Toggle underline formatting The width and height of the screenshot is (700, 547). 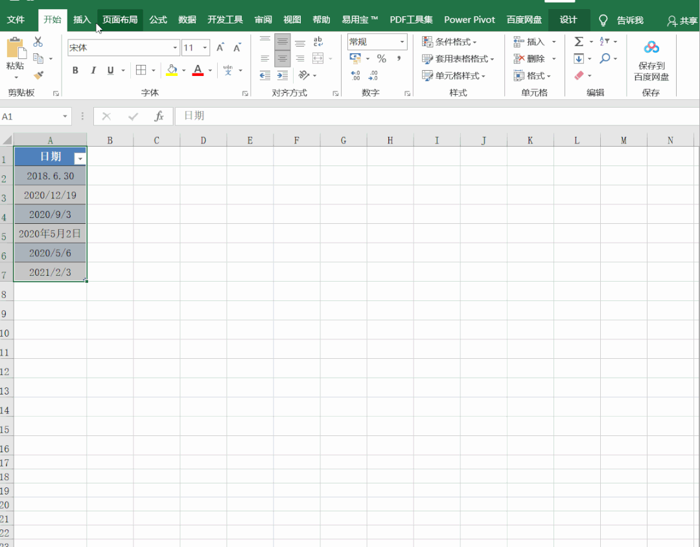(x=110, y=70)
